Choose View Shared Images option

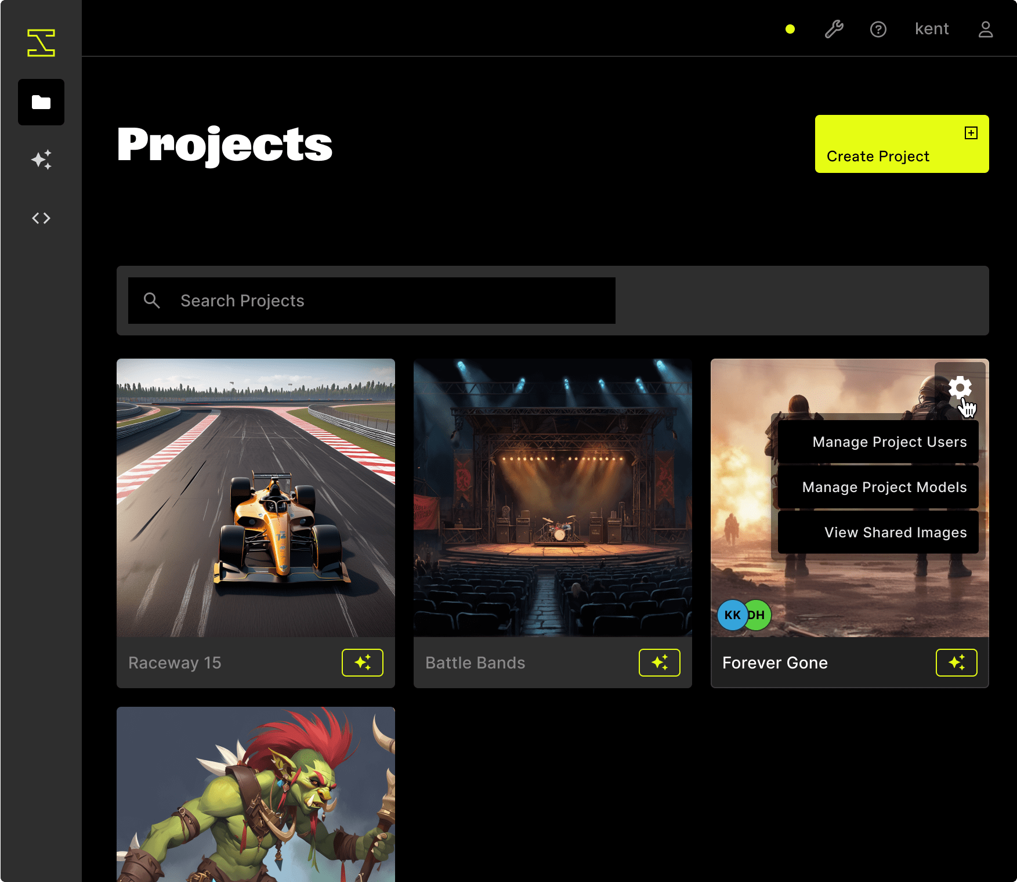[x=895, y=532]
